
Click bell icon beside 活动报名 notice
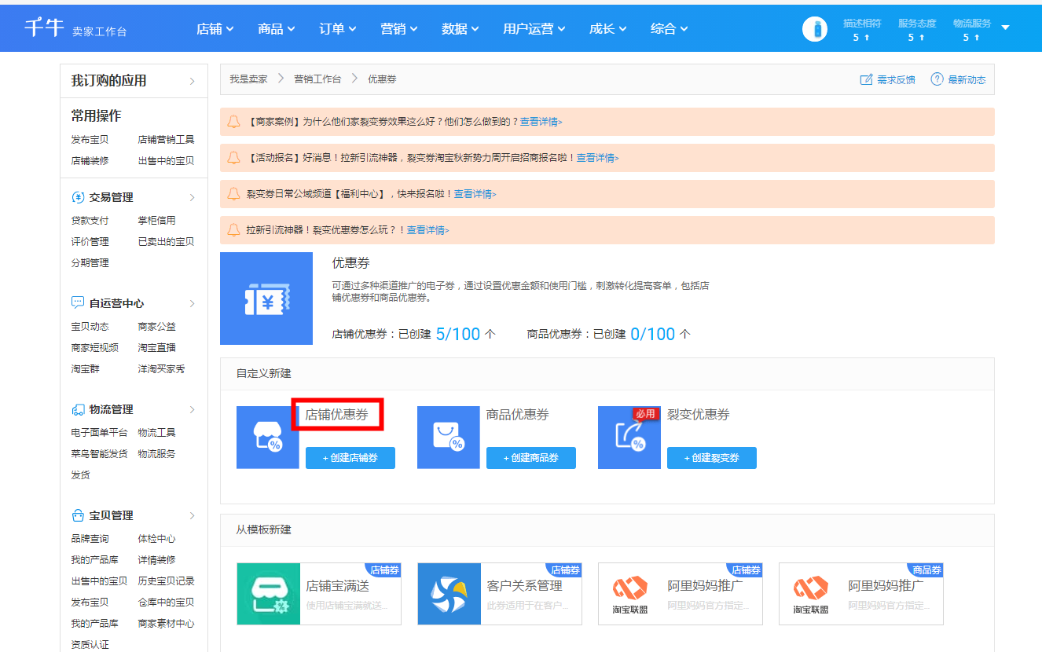[x=233, y=158]
